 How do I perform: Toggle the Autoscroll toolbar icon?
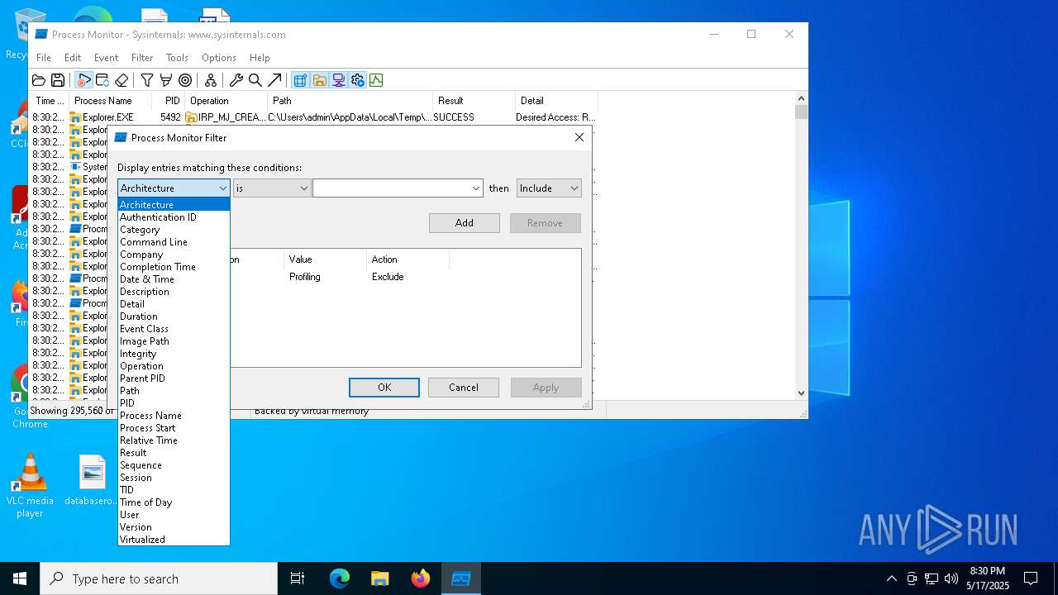102,80
